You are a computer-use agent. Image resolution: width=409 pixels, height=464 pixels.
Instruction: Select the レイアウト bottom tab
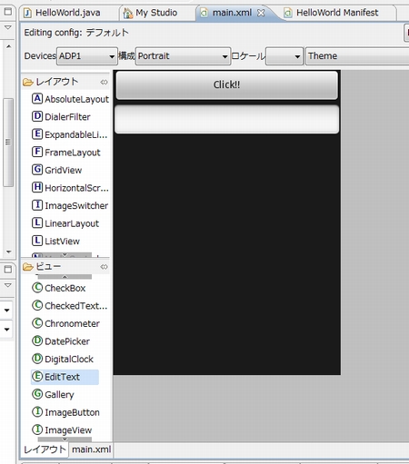point(45,449)
